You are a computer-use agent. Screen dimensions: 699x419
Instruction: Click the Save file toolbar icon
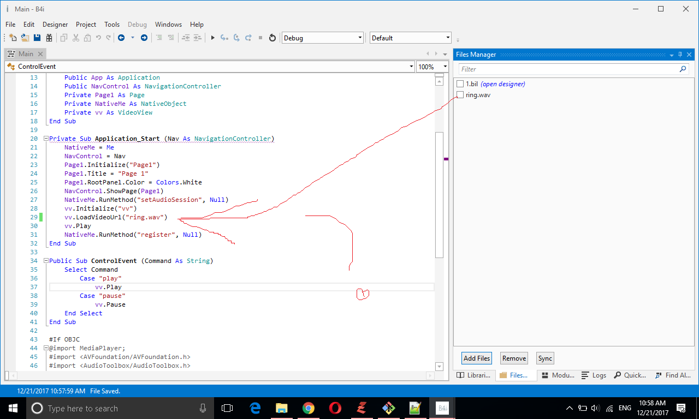click(x=37, y=38)
